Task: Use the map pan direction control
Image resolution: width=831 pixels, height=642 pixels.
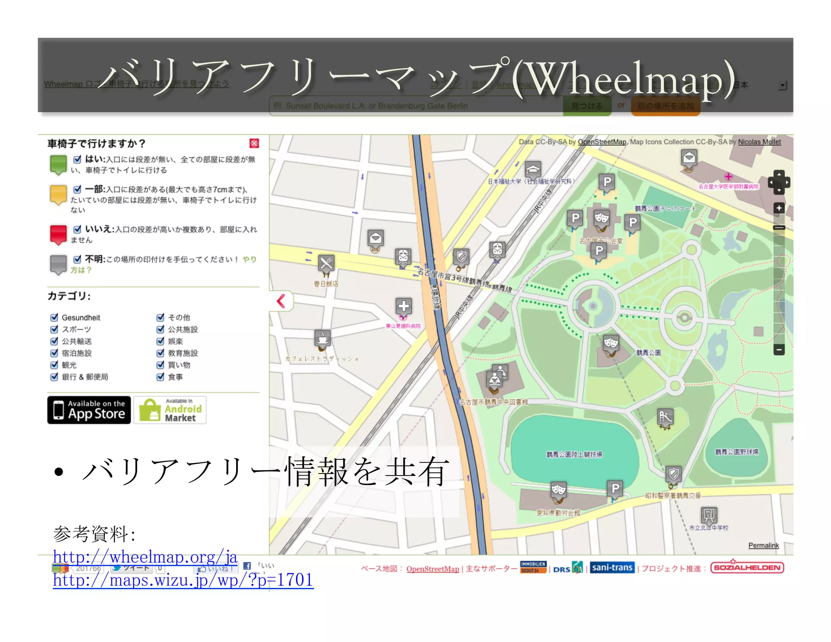Action: coord(779,182)
